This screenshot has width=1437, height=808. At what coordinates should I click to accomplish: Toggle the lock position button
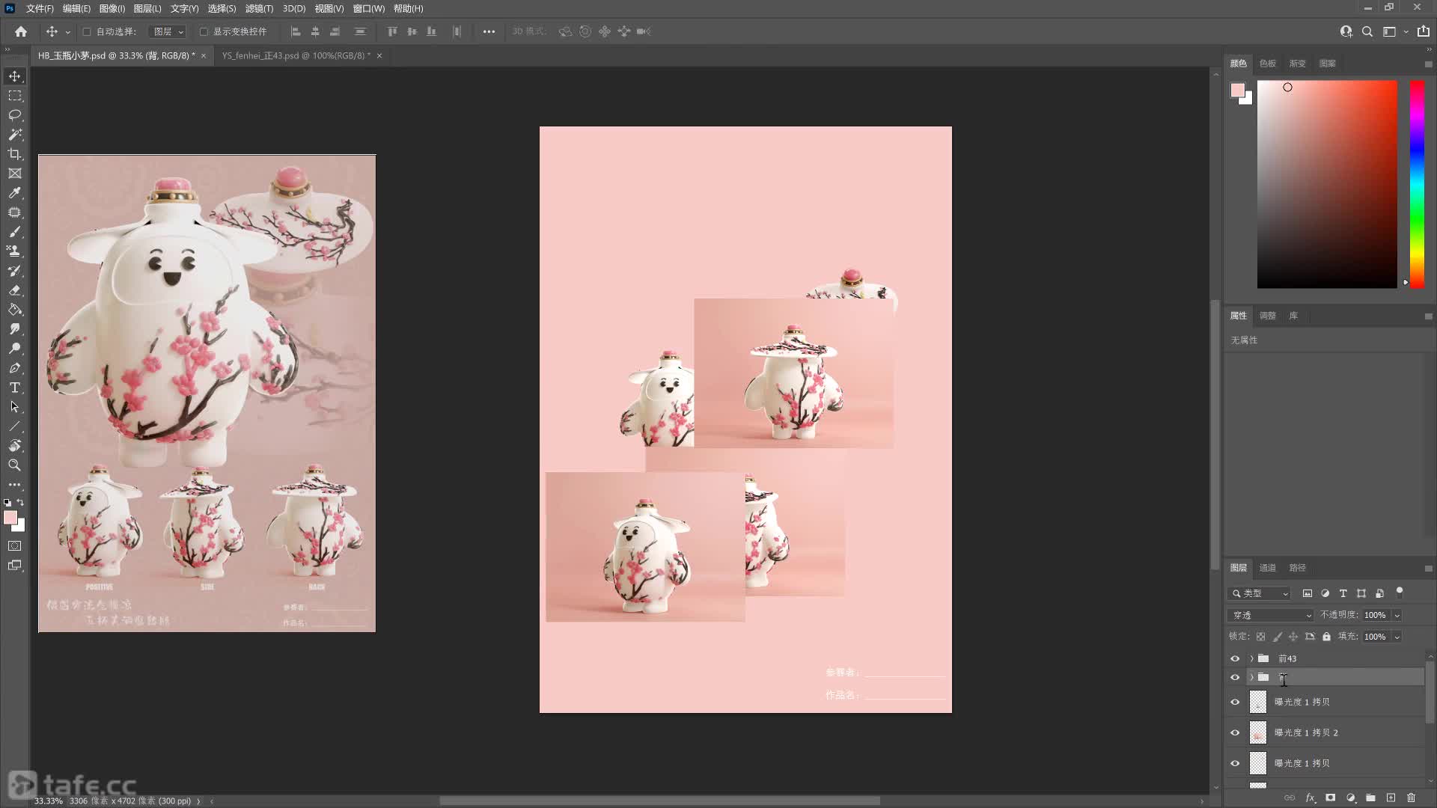[x=1293, y=637]
